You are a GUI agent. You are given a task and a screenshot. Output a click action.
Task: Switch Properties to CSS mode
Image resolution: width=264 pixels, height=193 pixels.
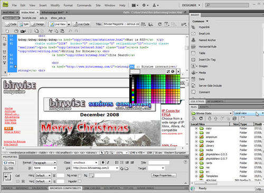[9, 168]
